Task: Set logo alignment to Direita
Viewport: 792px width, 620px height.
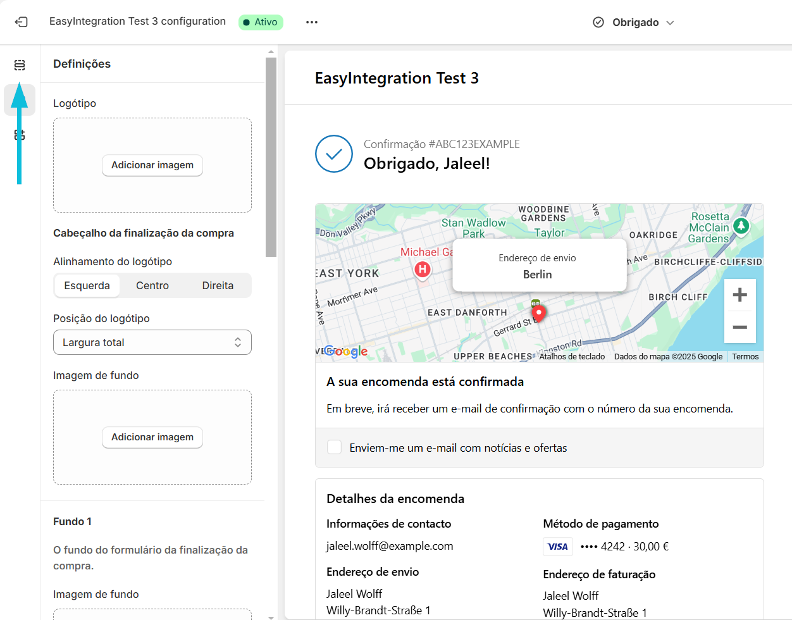Action: coord(218,285)
